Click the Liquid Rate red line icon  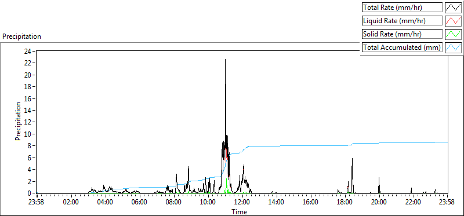(x=453, y=21)
